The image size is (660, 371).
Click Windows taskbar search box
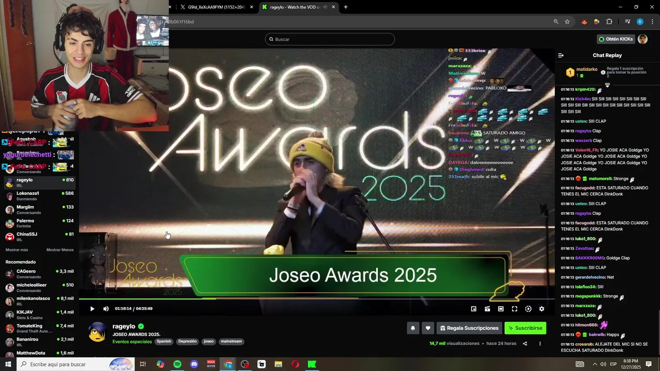[76, 364]
